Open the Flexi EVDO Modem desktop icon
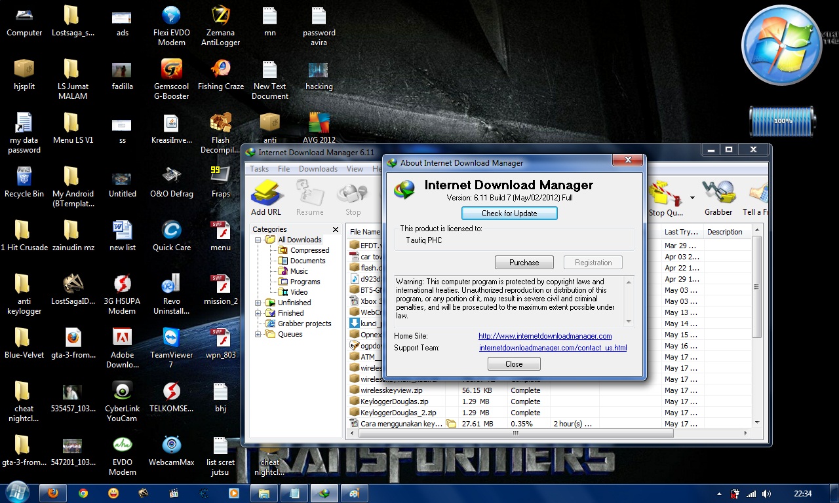Viewport: 839px width, 503px height. (172, 26)
